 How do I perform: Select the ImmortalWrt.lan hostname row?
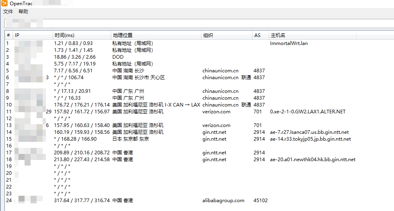click(289, 43)
